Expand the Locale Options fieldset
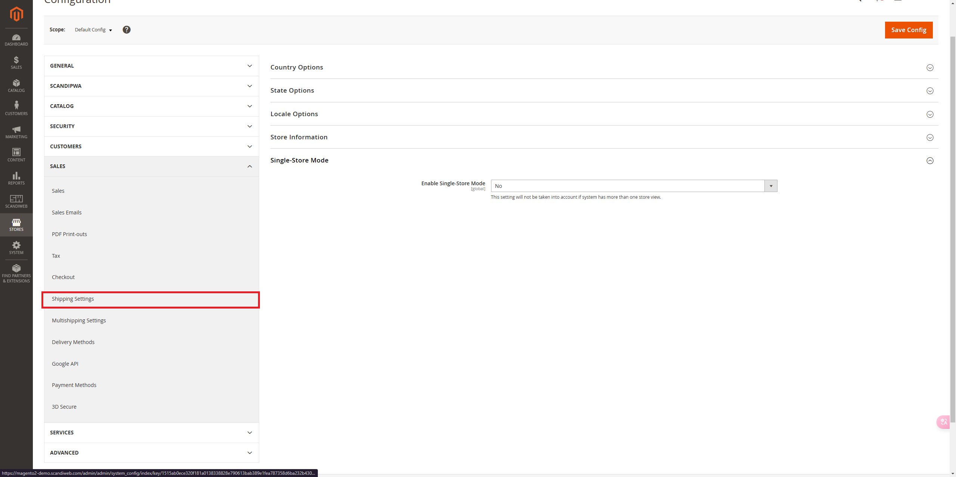Screen dimensions: 956x477 [604, 114]
